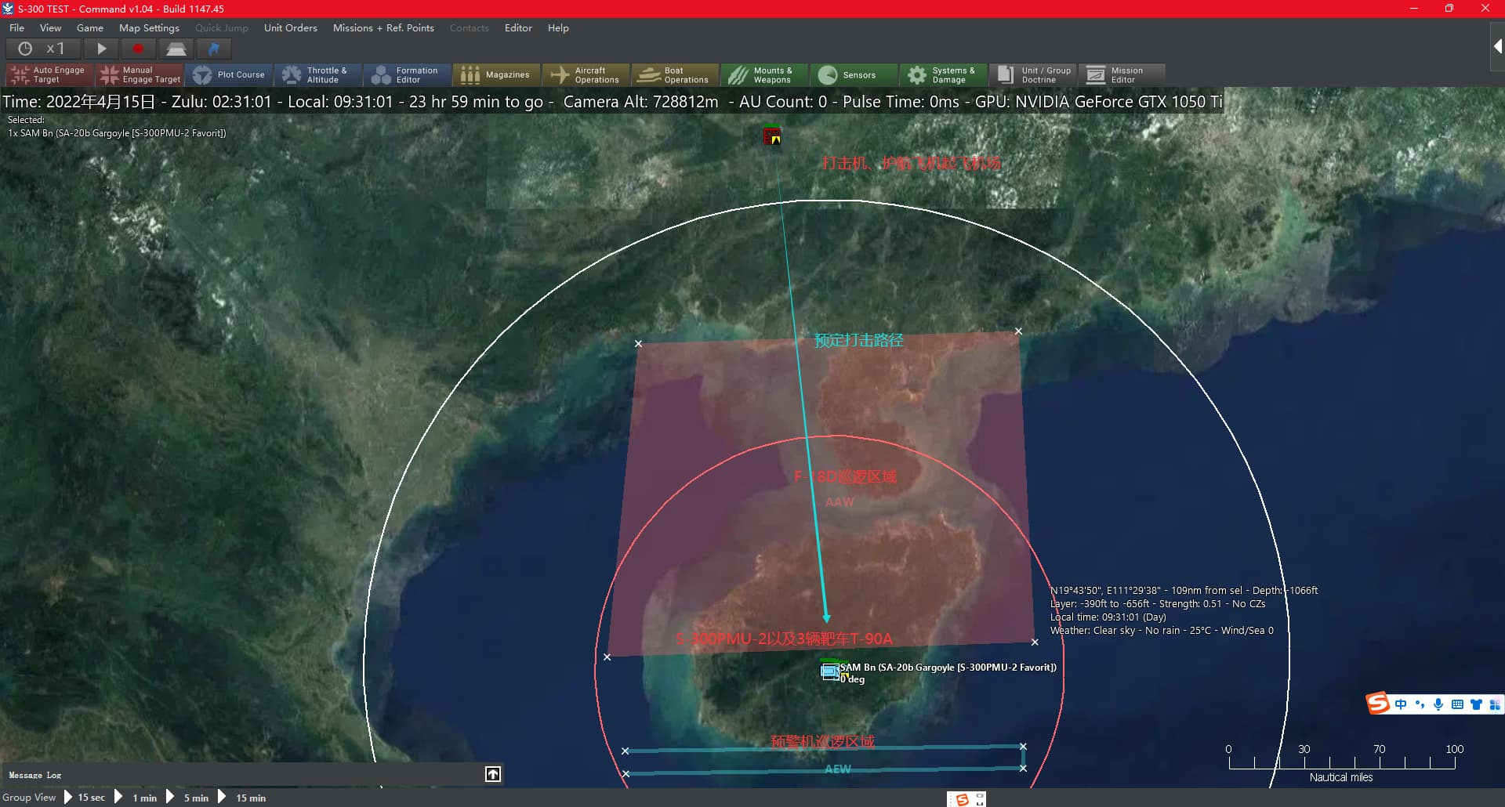Open the Unit Orders menu
The image size is (1505, 807).
coord(290,27)
